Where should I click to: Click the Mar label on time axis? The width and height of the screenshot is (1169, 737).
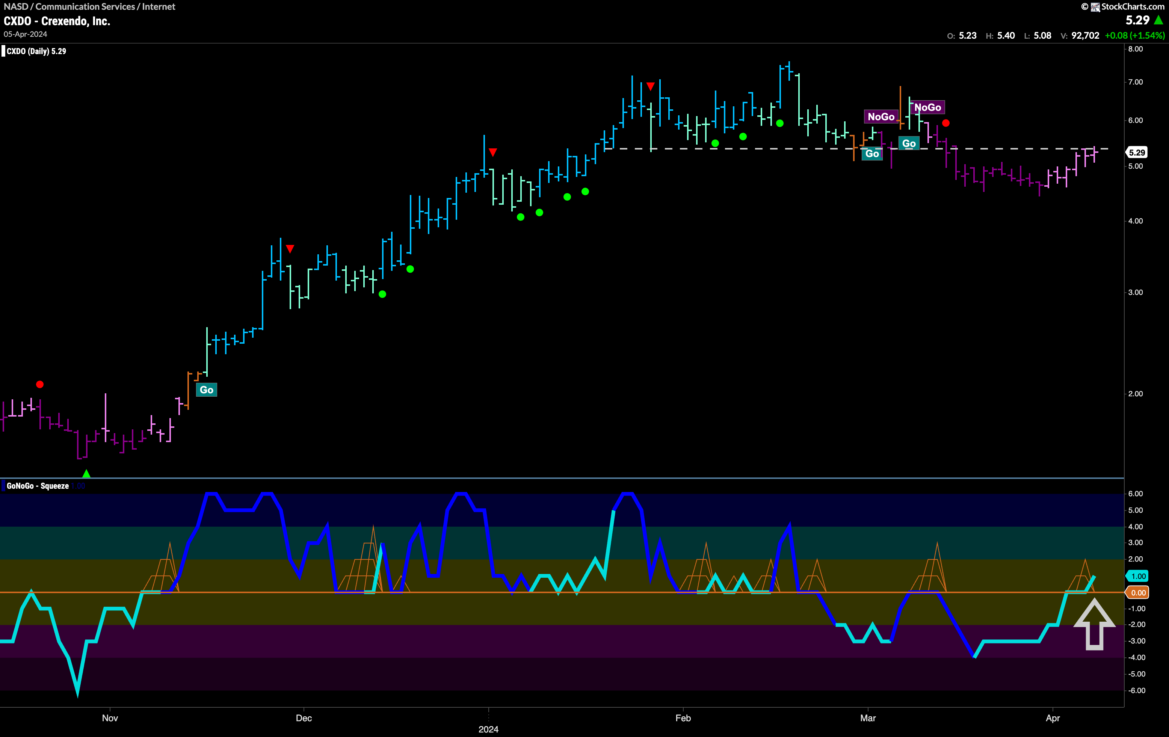tap(868, 718)
